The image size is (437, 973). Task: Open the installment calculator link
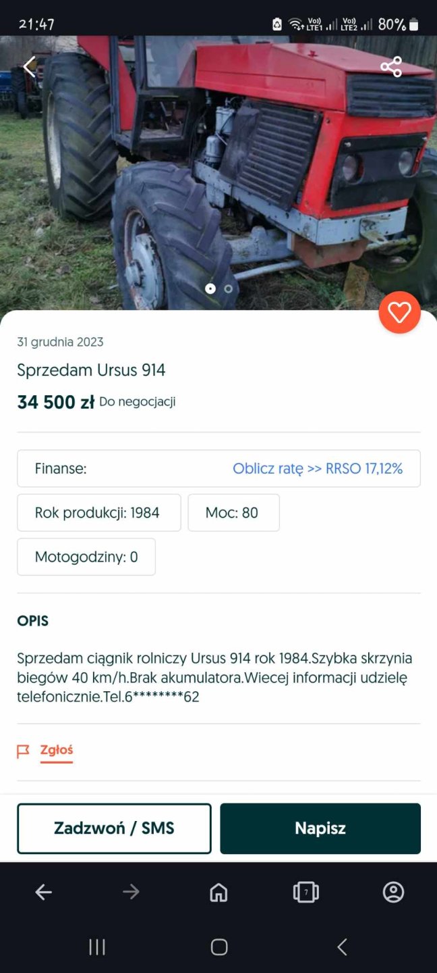coord(317,468)
